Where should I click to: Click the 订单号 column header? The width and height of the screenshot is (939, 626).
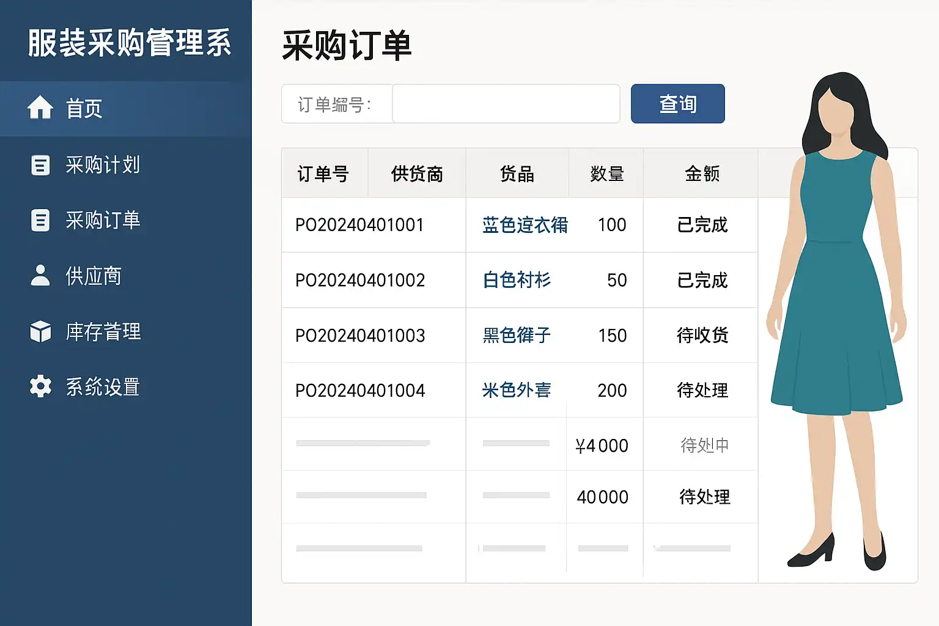[x=323, y=174]
